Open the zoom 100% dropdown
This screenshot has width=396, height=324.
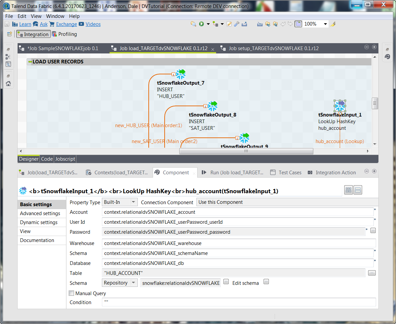[325, 24]
